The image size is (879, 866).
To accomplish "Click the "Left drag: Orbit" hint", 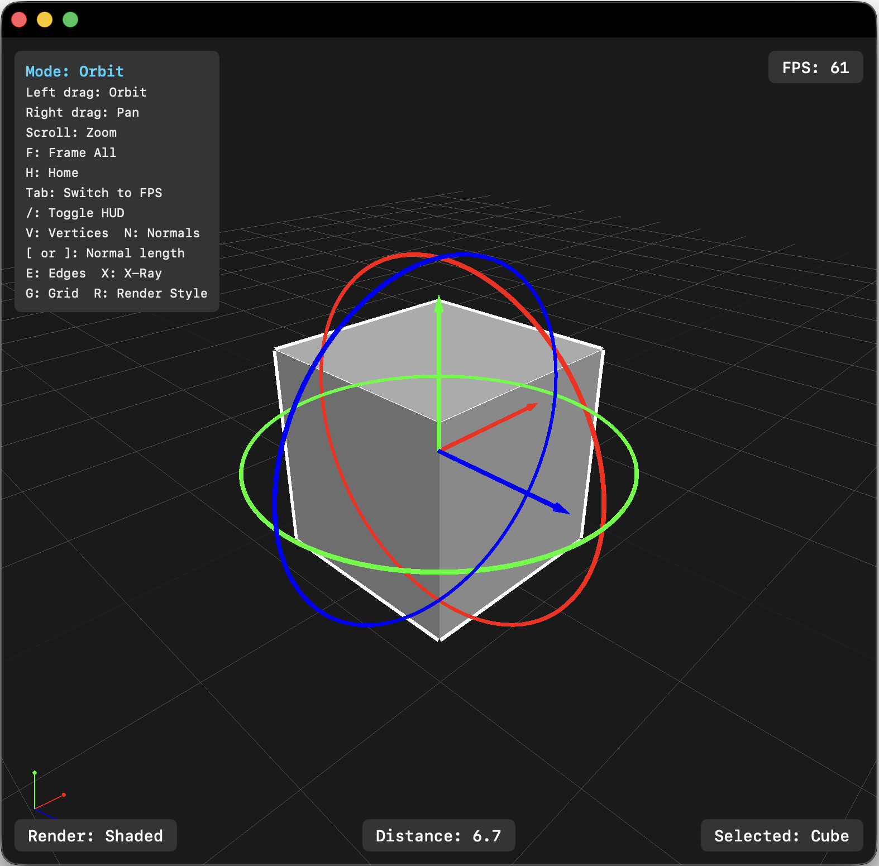I will [86, 92].
